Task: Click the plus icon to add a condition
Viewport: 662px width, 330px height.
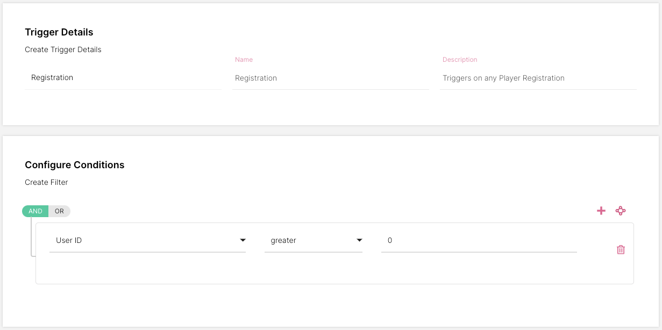Action: click(601, 211)
